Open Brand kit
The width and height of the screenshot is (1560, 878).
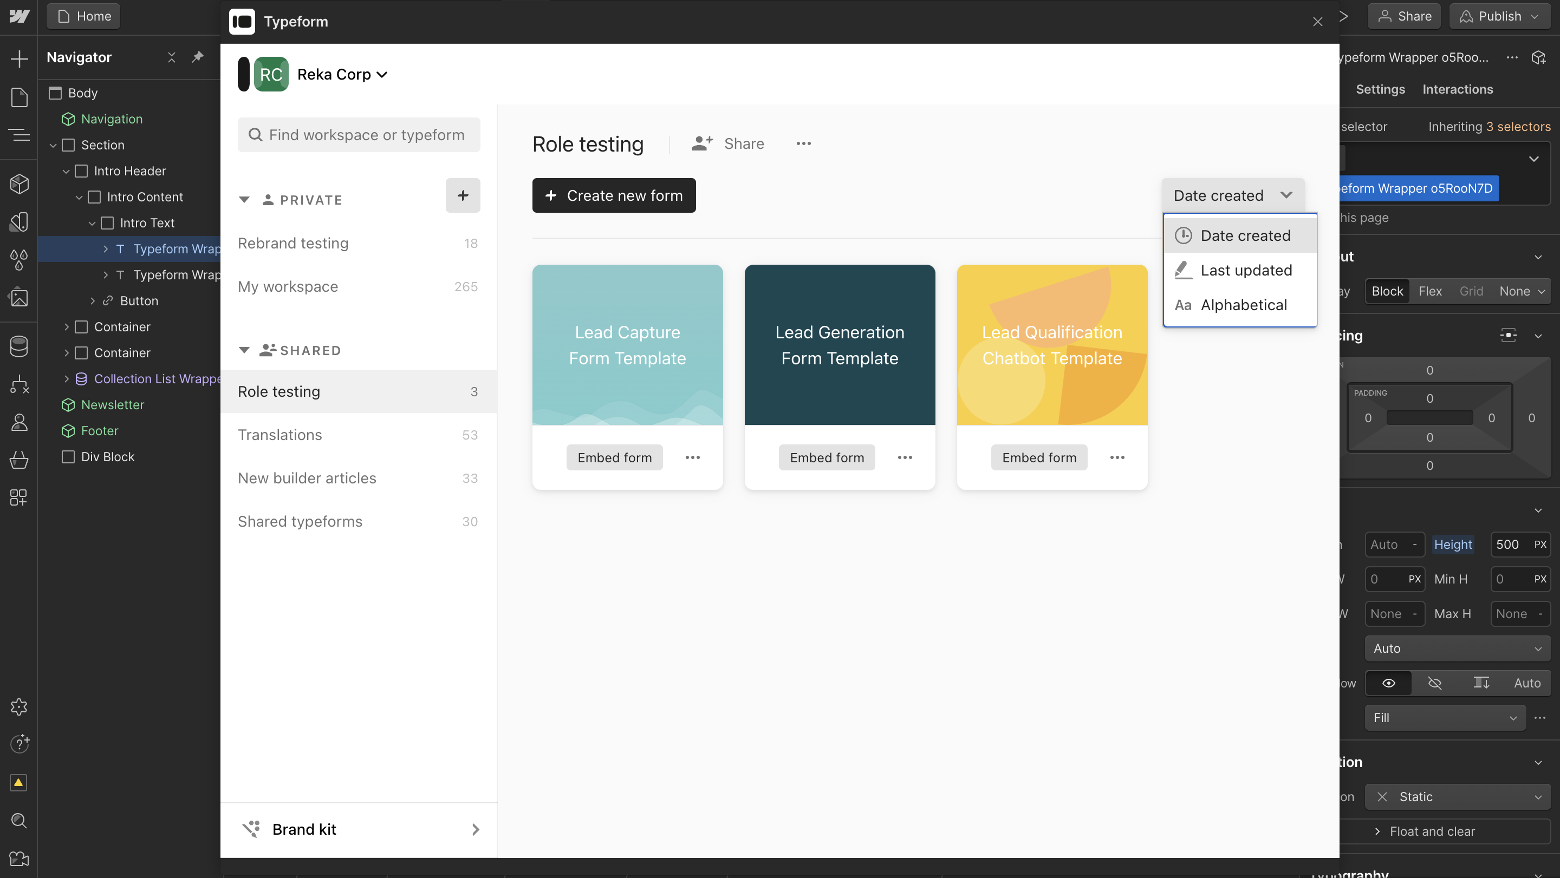click(x=359, y=829)
